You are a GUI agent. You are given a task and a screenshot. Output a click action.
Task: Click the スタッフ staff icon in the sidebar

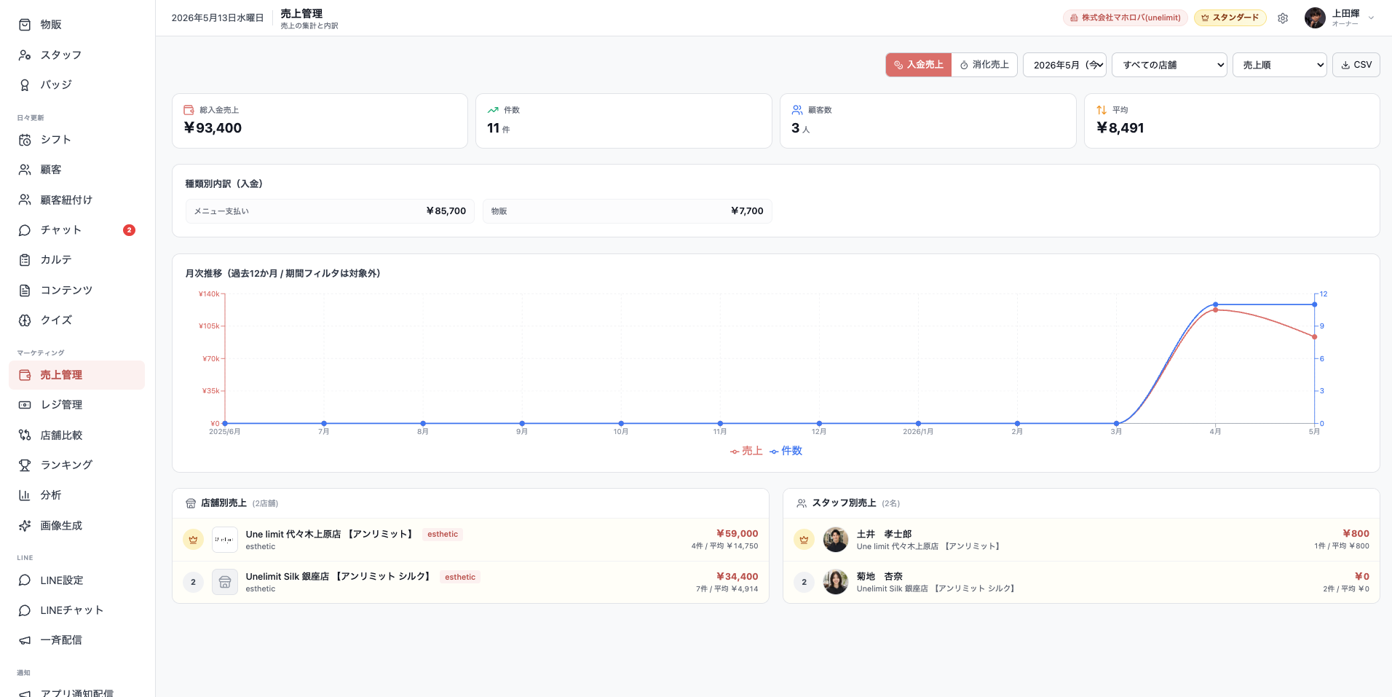(x=25, y=55)
